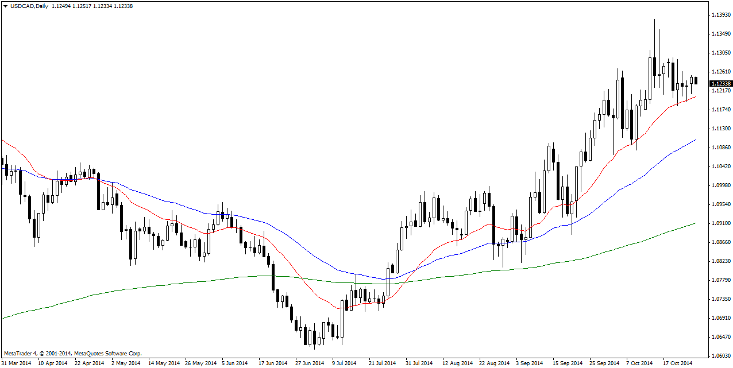The width and height of the screenshot is (733, 368).
Task: Click the 17 Jun 2014 date label
Action: 273,363
